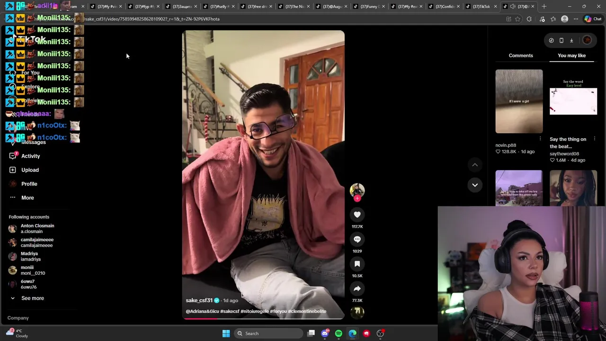Like the video with the heart icon
The height and width of the screenshot is (341, 606).
[x=357, y=215]
